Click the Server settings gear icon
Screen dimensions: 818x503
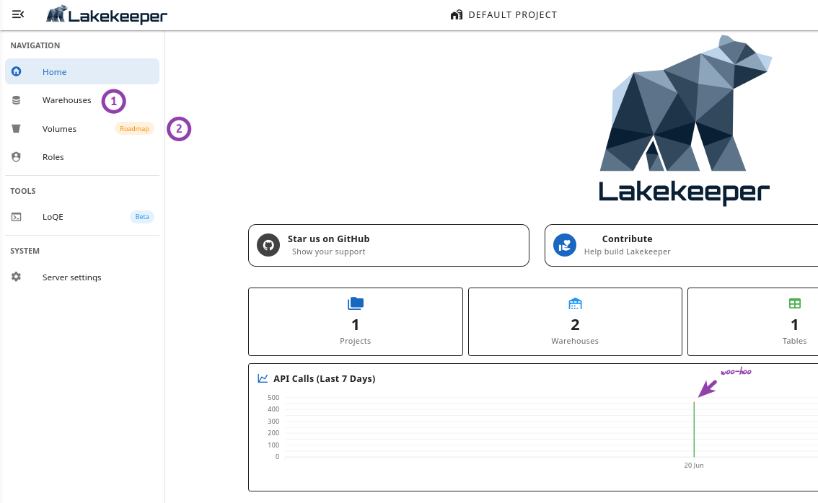[x=16, y=277]
